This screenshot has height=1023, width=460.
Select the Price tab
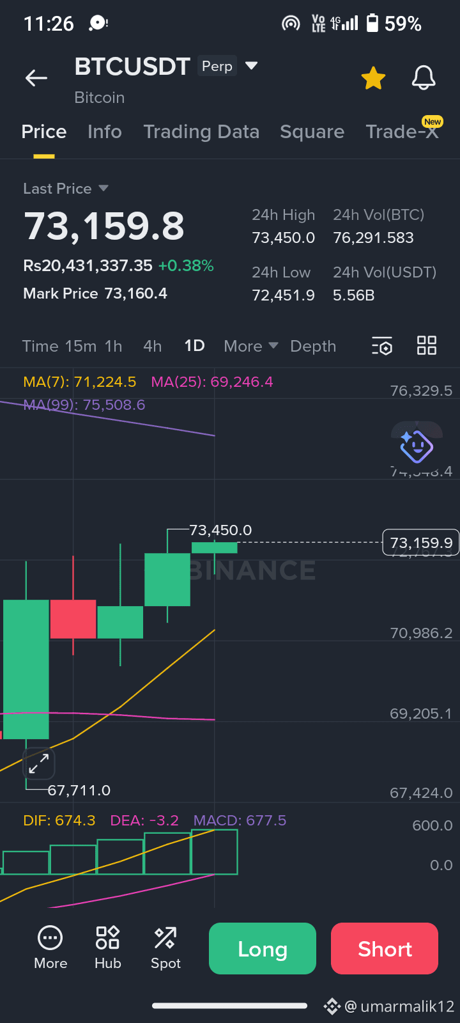[44, 132]
